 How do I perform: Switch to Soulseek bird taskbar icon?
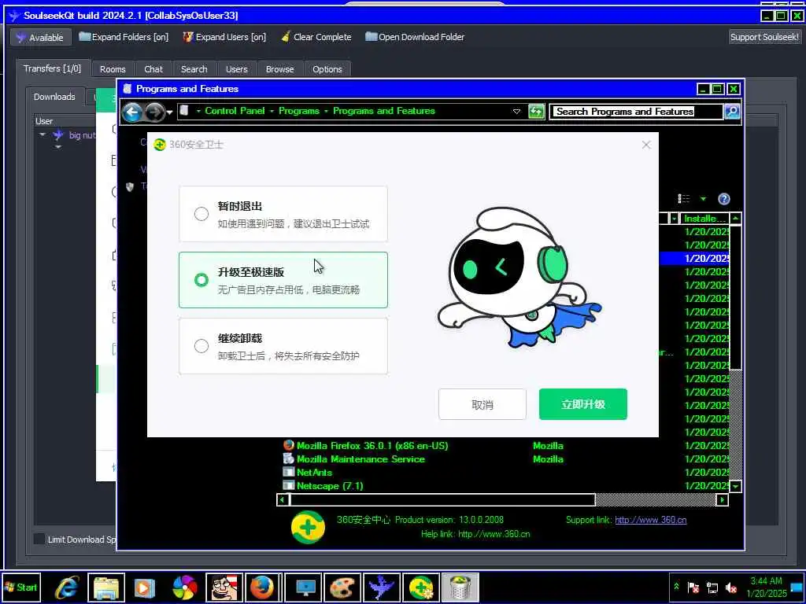coord(382,587)
